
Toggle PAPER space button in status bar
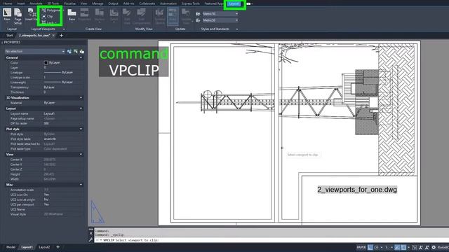tap(361, 247)
